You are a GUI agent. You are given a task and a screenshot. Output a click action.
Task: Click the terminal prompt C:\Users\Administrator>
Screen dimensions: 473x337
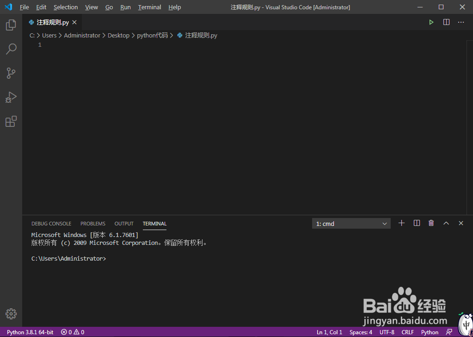point(69,258)
